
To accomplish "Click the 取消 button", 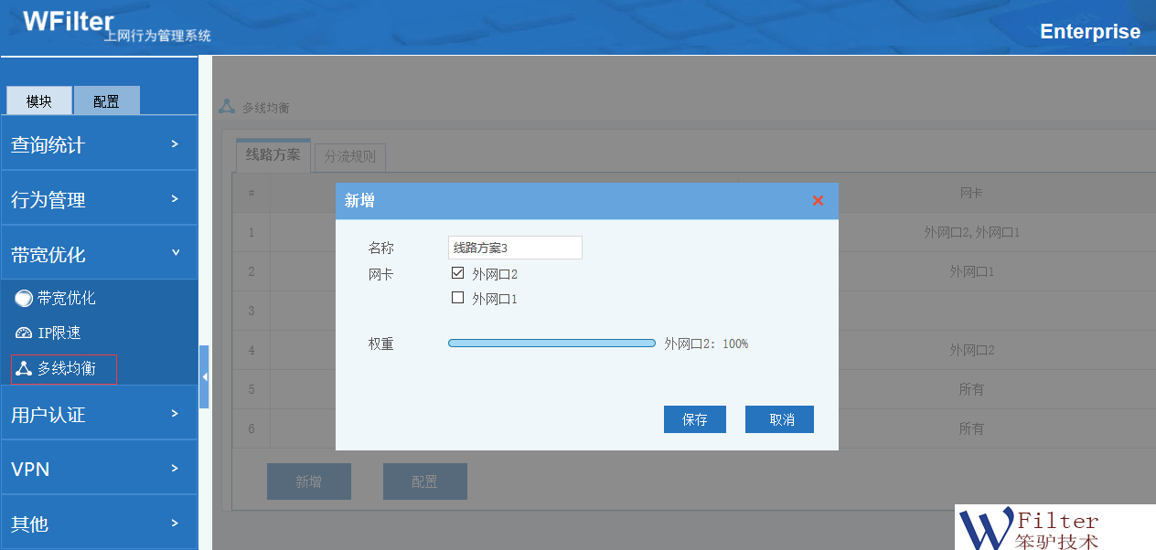I will click(779, 419).
